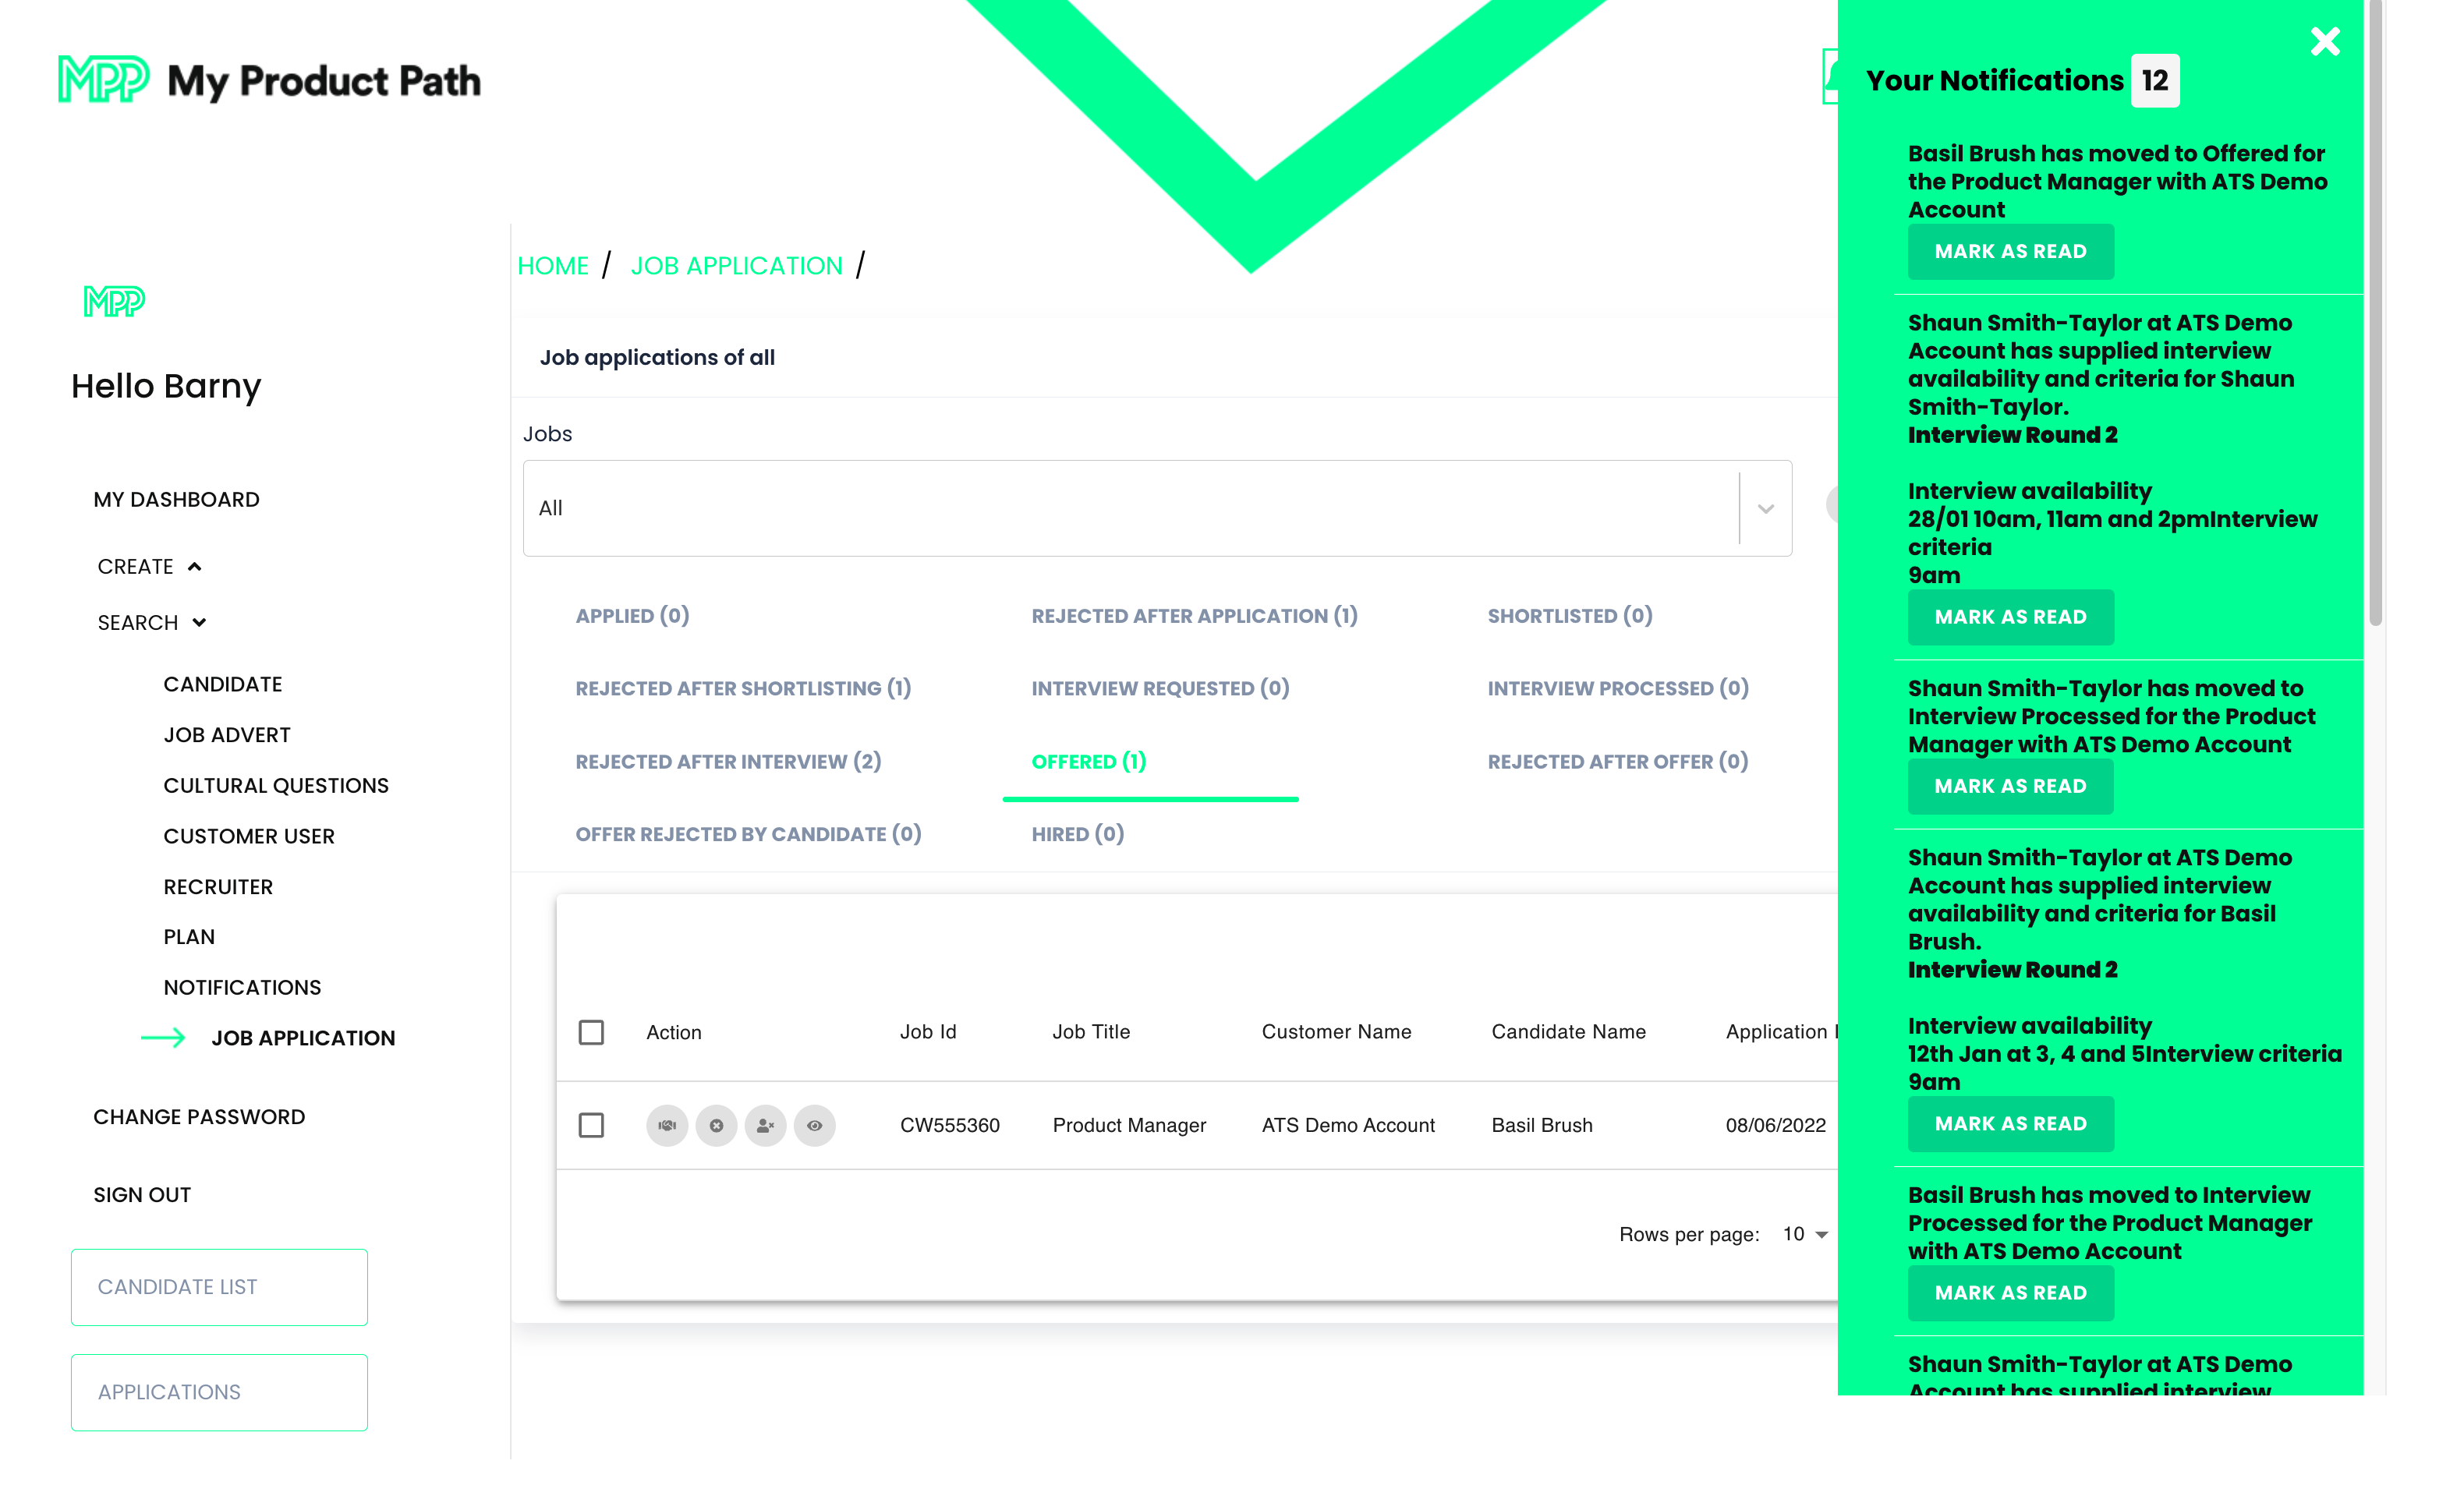Select the Interview Processed (0) tab
The image size is (2464, 1503).
click(1617, 688)
